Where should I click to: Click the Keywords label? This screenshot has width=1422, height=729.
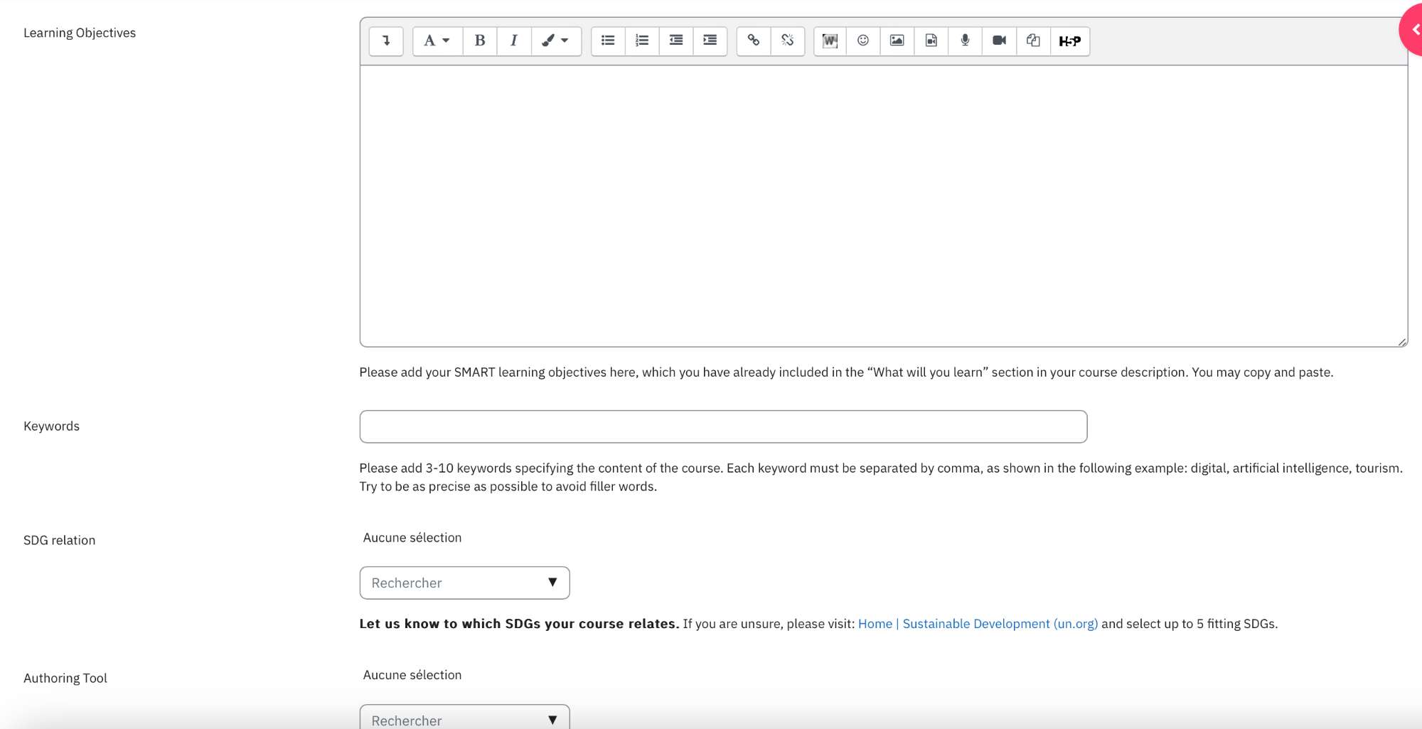(x=51, y=426)
